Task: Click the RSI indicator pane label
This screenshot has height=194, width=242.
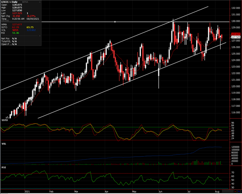Action: [4, 167]
